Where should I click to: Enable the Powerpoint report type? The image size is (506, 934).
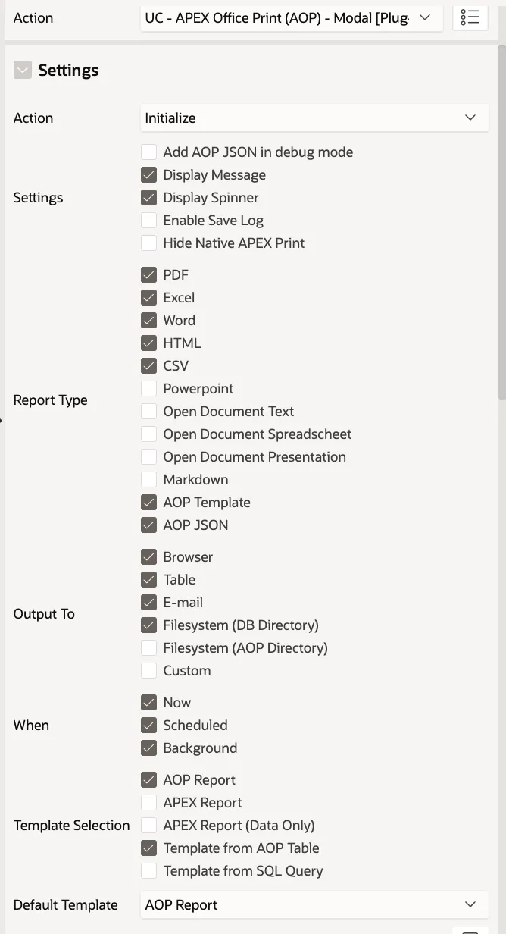tap(149, 388)
